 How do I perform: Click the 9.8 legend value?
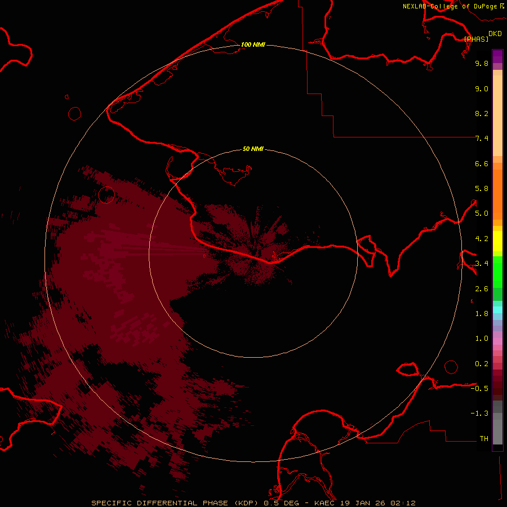point(482,63)
